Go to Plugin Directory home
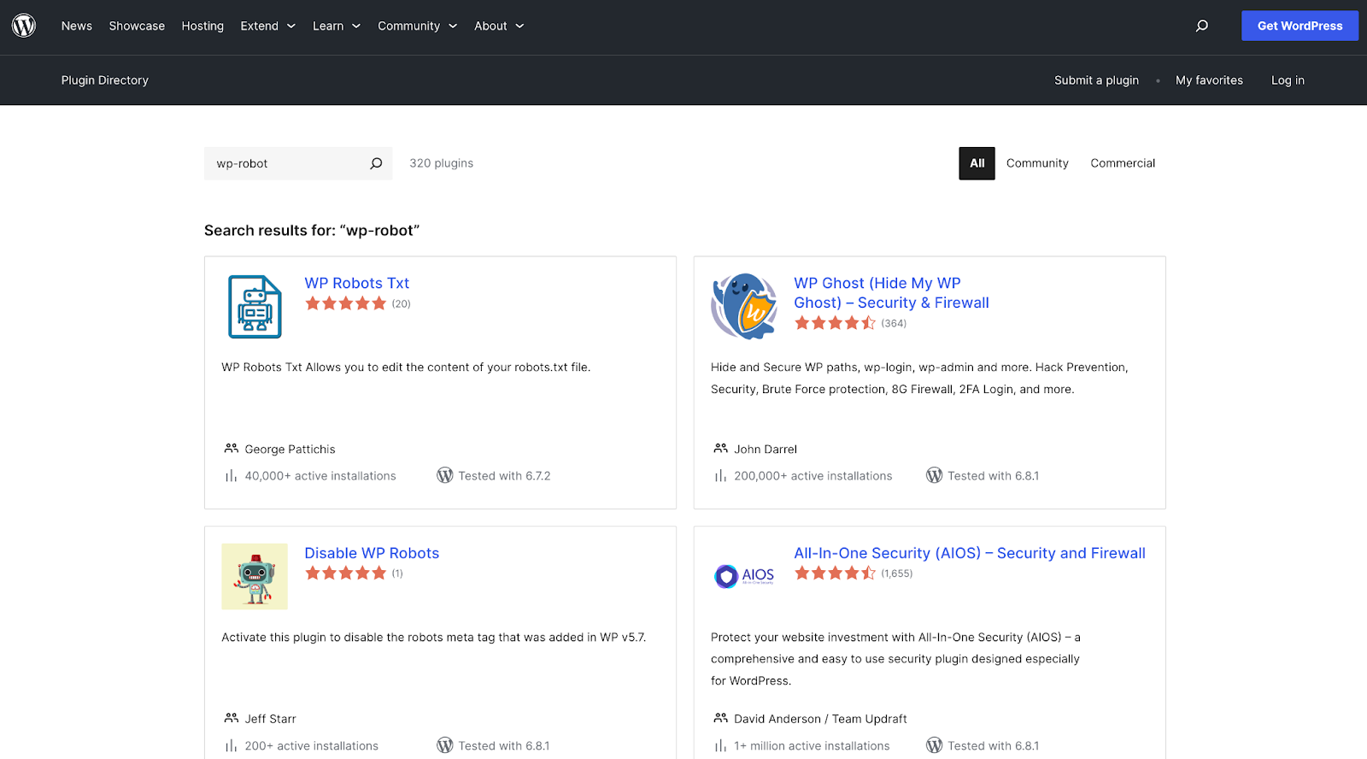Image resolution: width=1367 pixels, height=759 pixels. 105,80
